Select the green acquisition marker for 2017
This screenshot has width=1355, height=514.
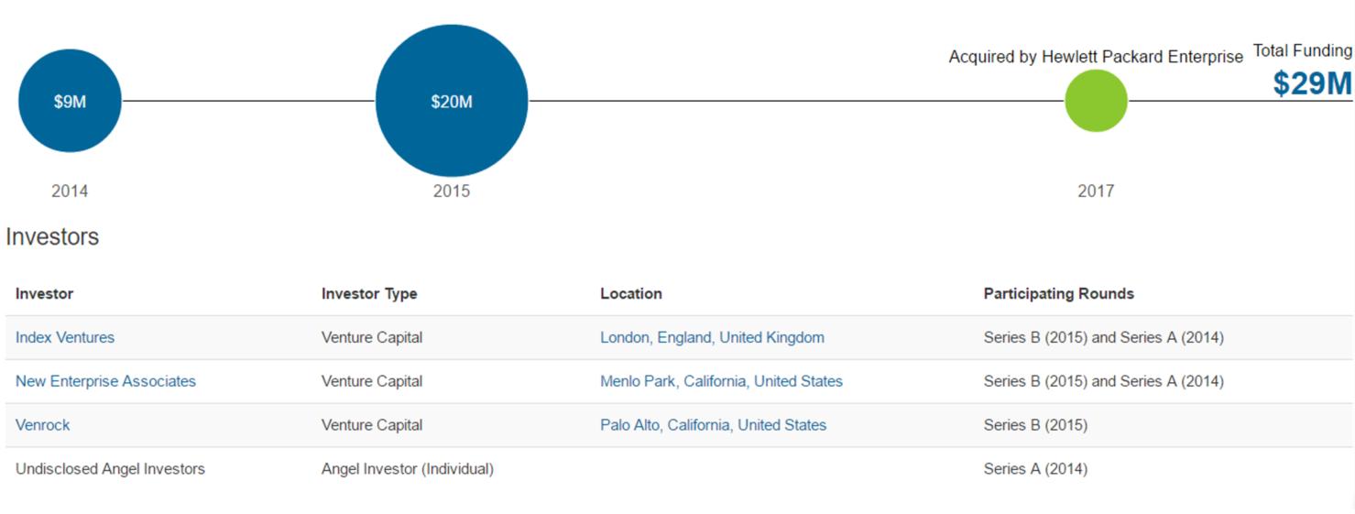coord(1096,101)
